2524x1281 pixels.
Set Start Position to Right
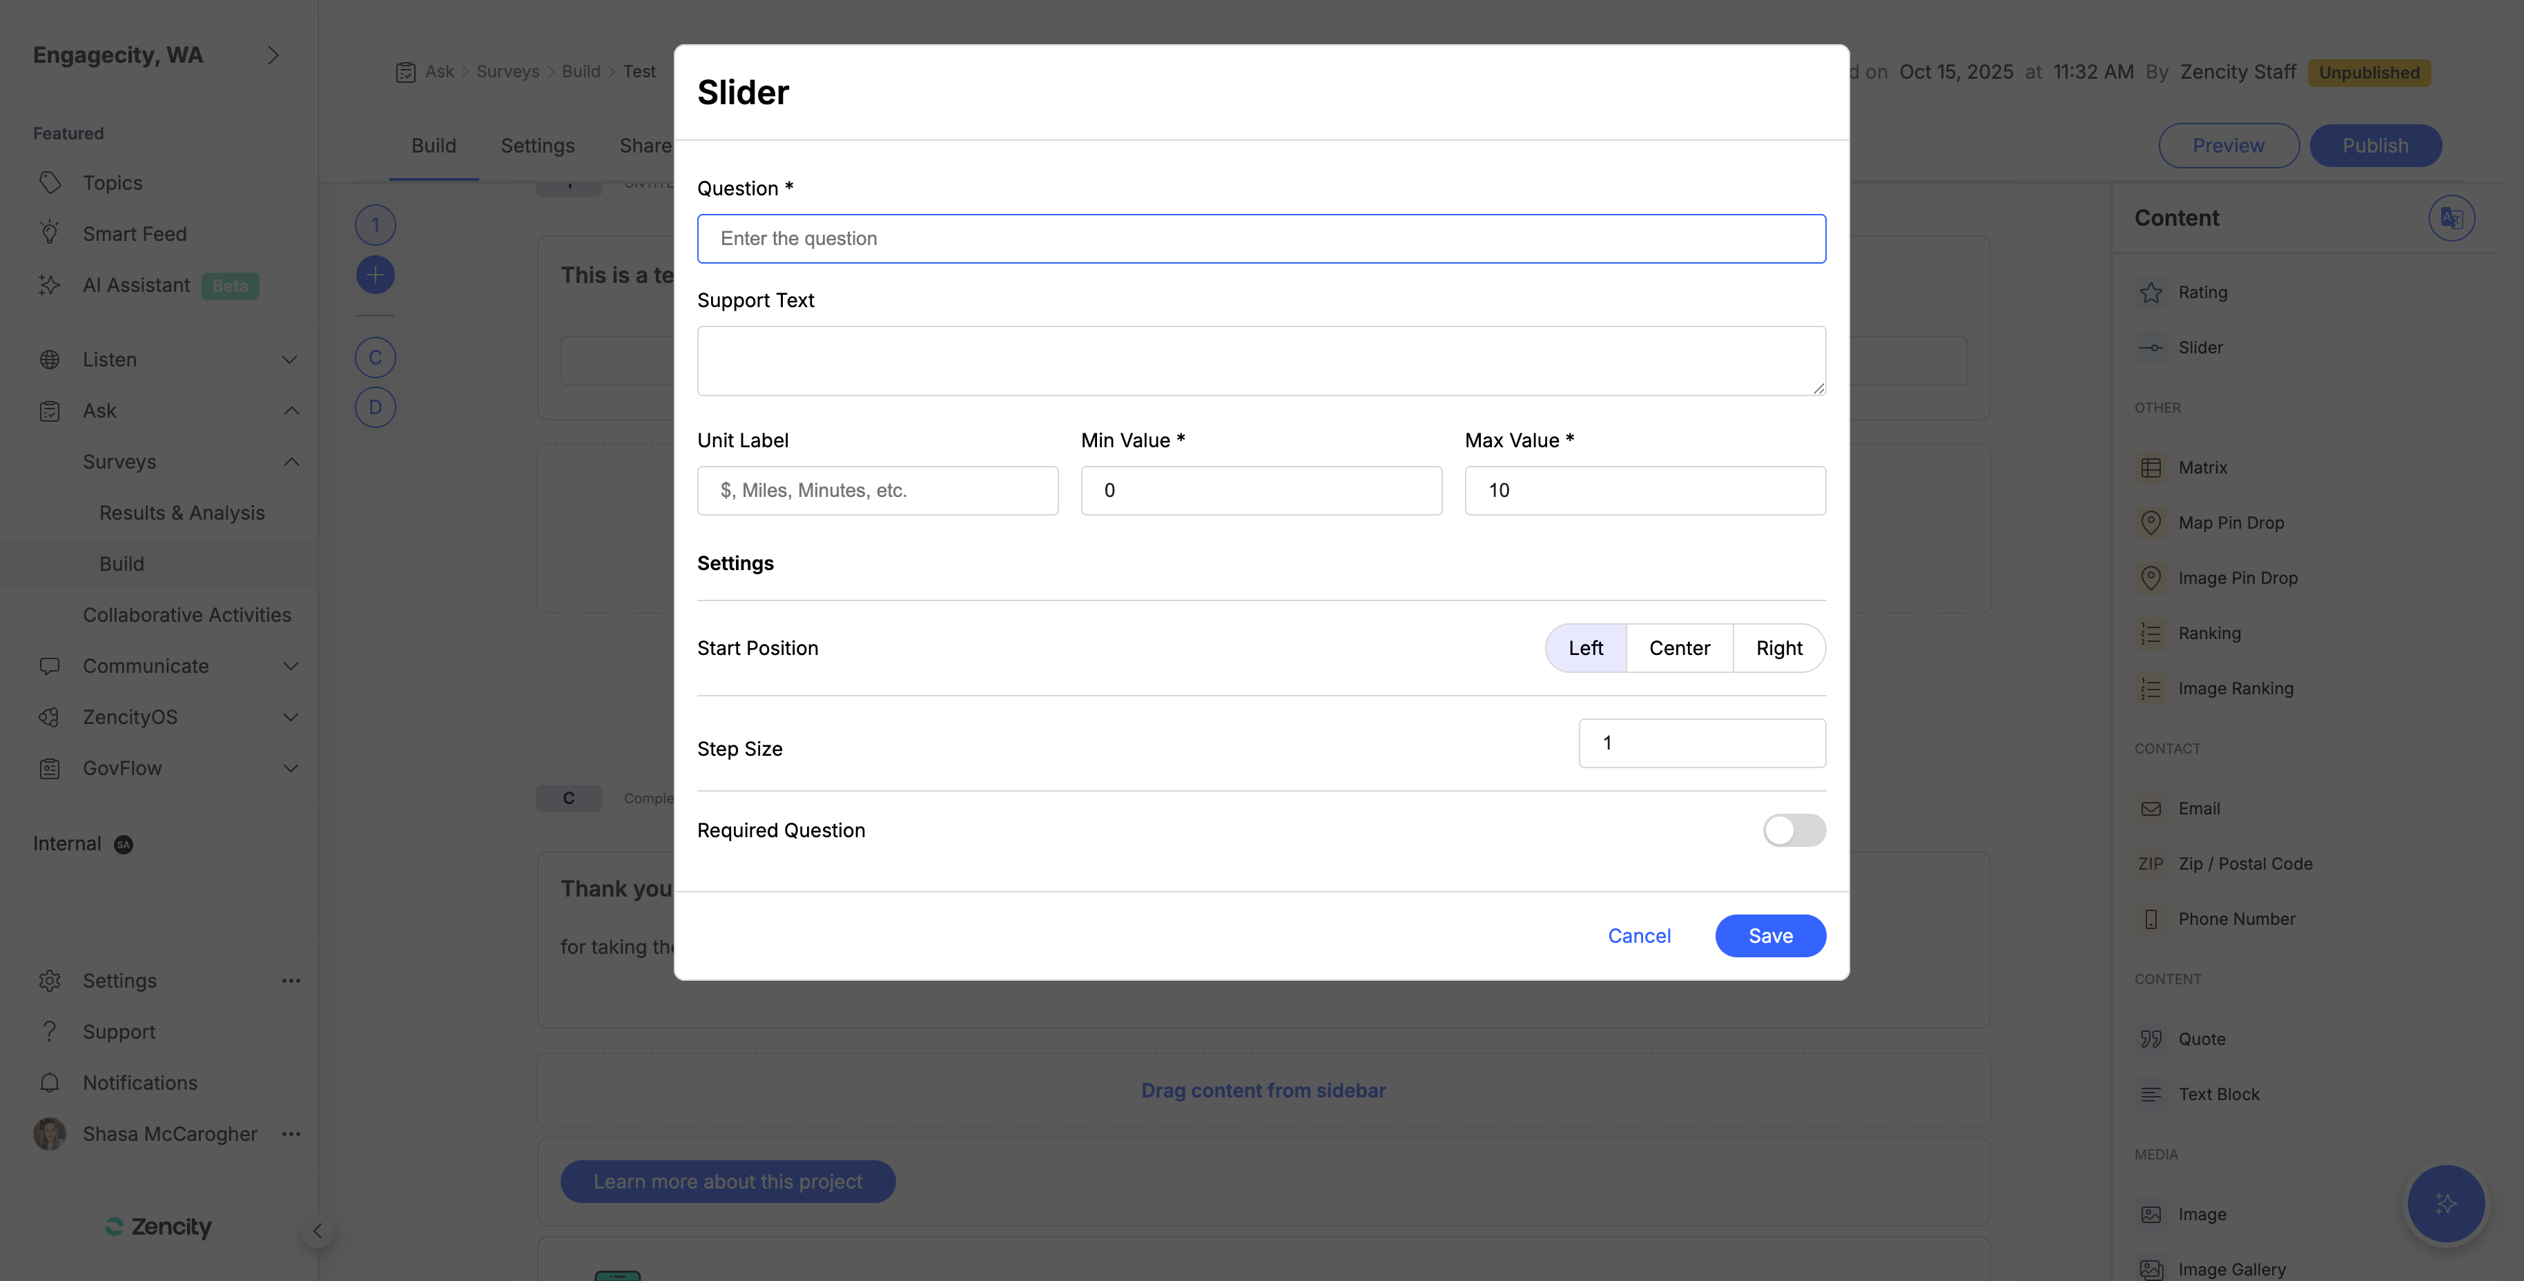click(1778, 648)
